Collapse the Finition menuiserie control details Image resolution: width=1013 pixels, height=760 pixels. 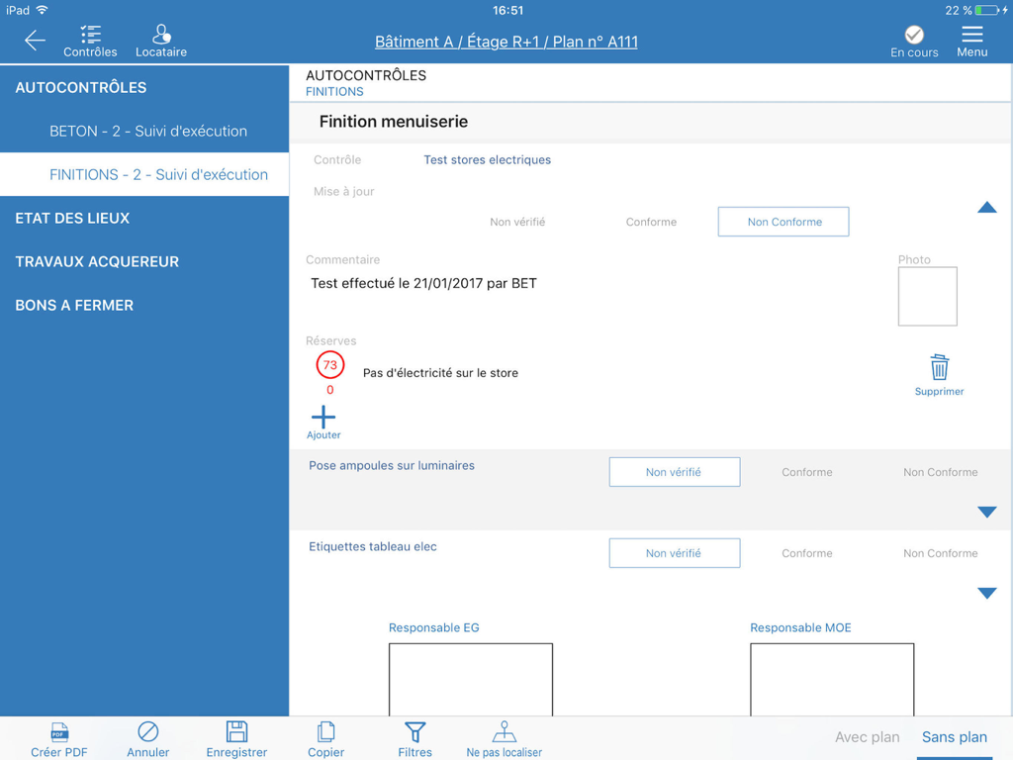986,208
